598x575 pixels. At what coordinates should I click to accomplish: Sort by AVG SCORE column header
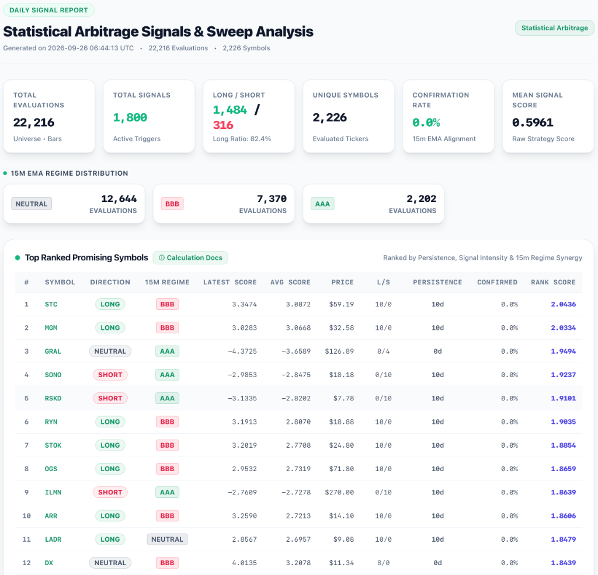(x=290, y=282)
